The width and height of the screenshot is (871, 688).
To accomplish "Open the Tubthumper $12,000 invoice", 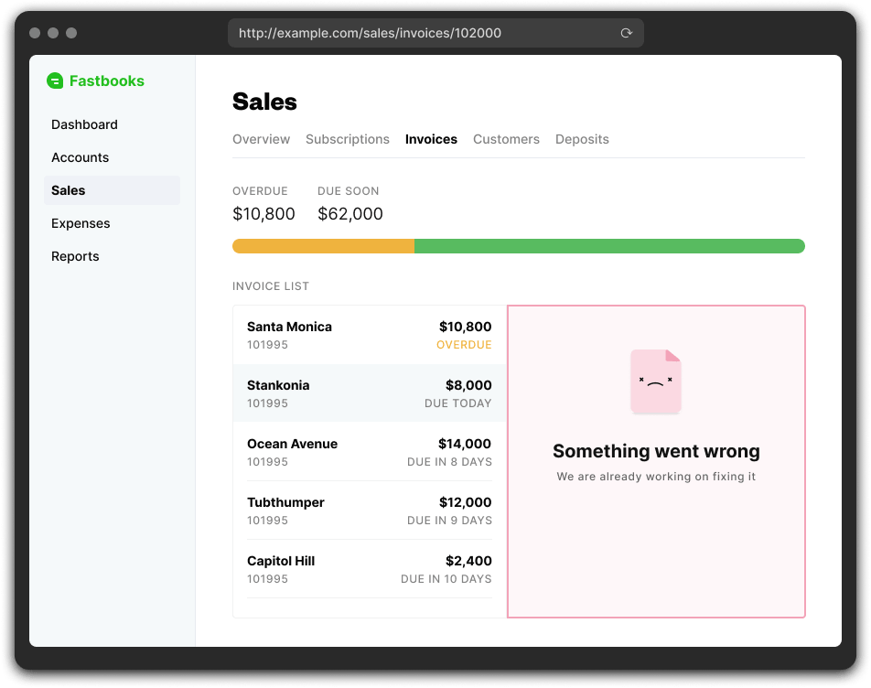I will (x=370, y=511).
